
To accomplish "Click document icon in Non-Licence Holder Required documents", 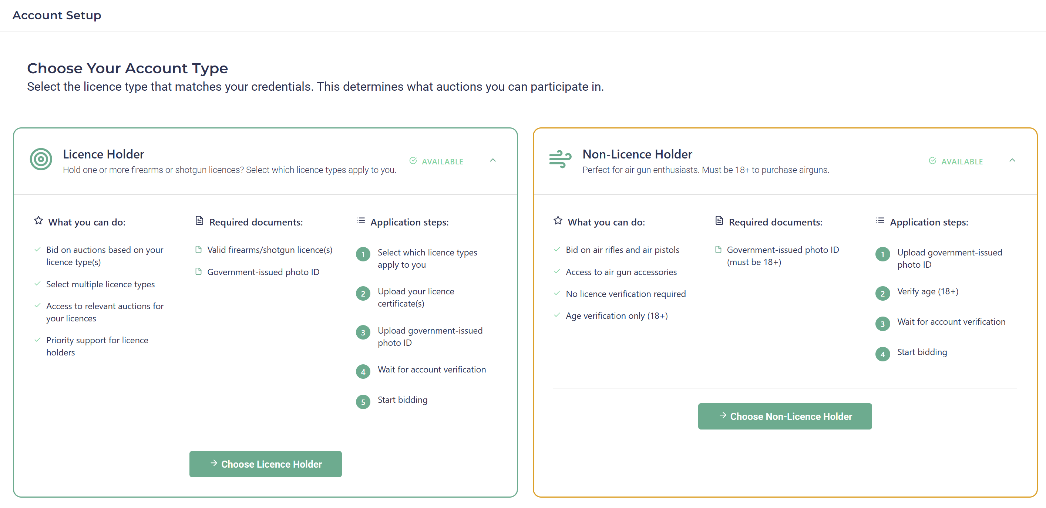I will (x=719, y=221).
